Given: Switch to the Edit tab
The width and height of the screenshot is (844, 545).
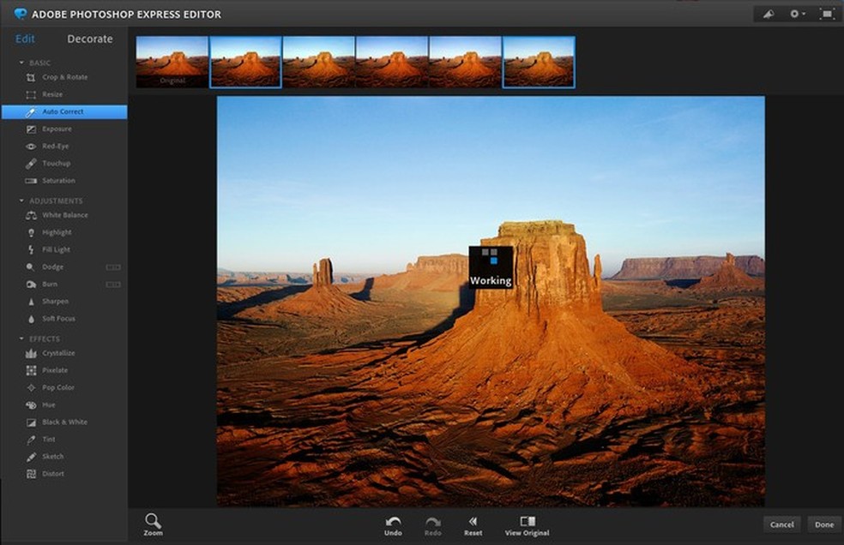Looking at the screenshot, I should point(25,39).
